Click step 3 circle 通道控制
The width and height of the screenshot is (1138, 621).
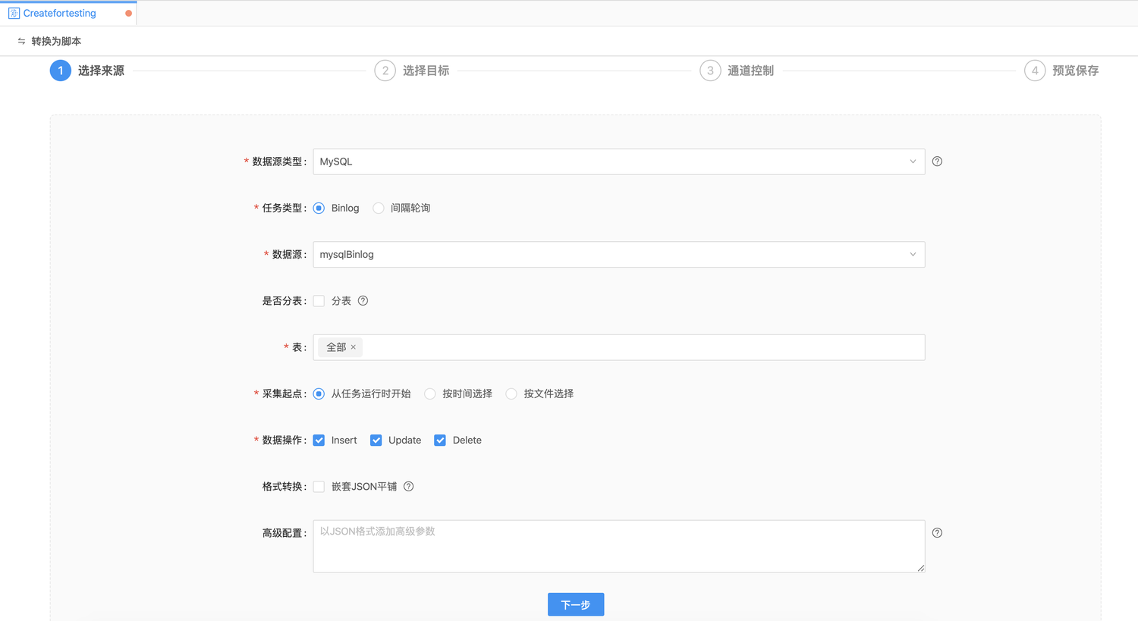coord(710,71)
